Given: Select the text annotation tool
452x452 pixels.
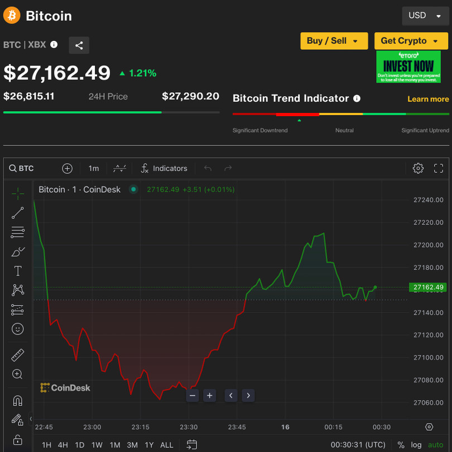Looking at the screenshot, I should (18, 271).
